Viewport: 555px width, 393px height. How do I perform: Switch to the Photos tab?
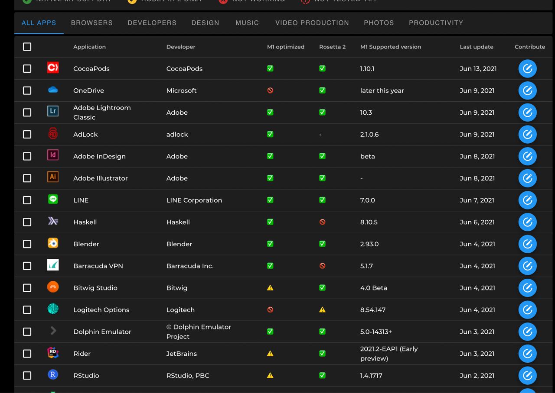[379, 23]
